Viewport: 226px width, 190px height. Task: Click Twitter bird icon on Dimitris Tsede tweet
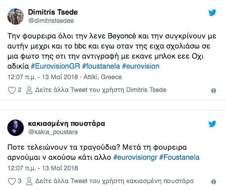[212, 13]
